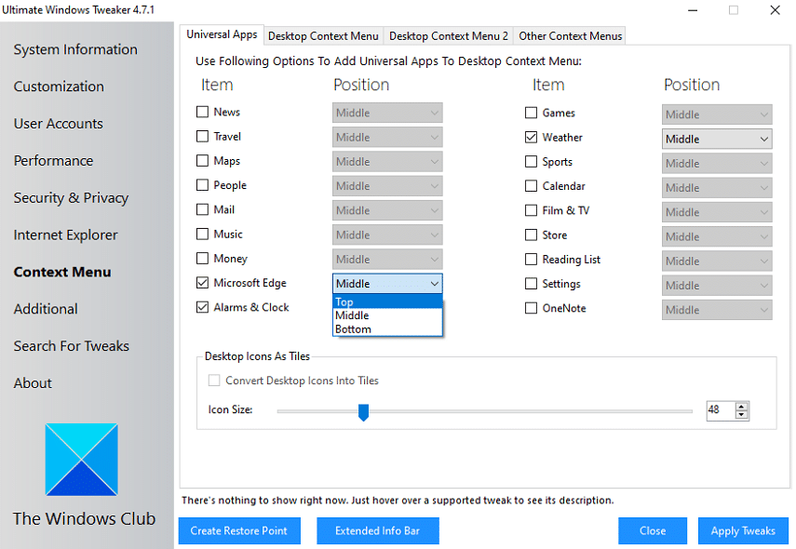
Task: Enable the Travel app checkbox
Action: tap(203, 136)
